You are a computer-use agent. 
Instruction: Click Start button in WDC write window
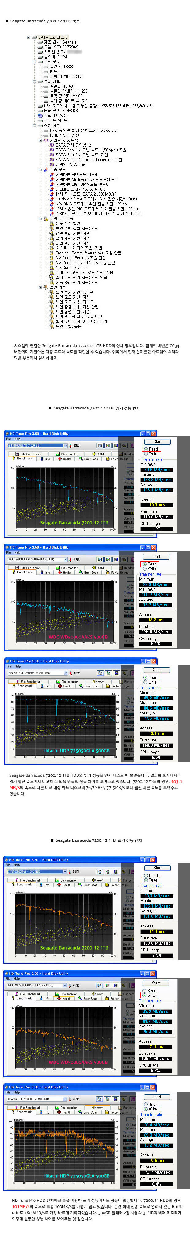(x=156, y=983)
